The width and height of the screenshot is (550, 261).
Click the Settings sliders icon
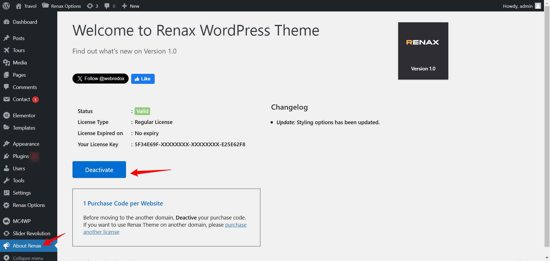coord(6,193)
